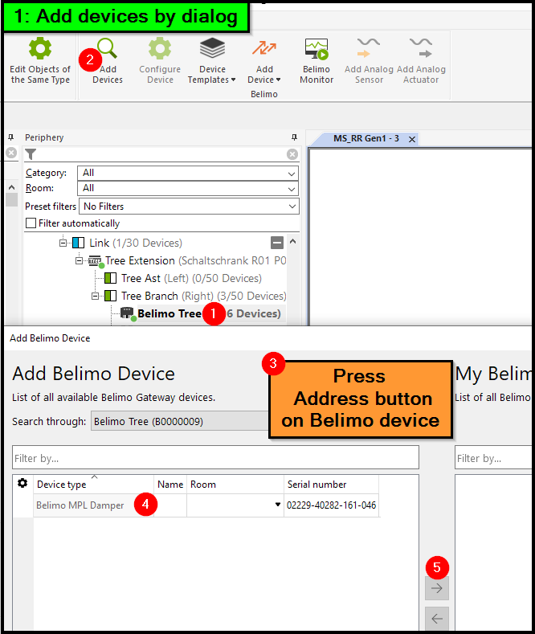Switch to the MS_RR Gen1 - 3 tab

click(366, 139)
